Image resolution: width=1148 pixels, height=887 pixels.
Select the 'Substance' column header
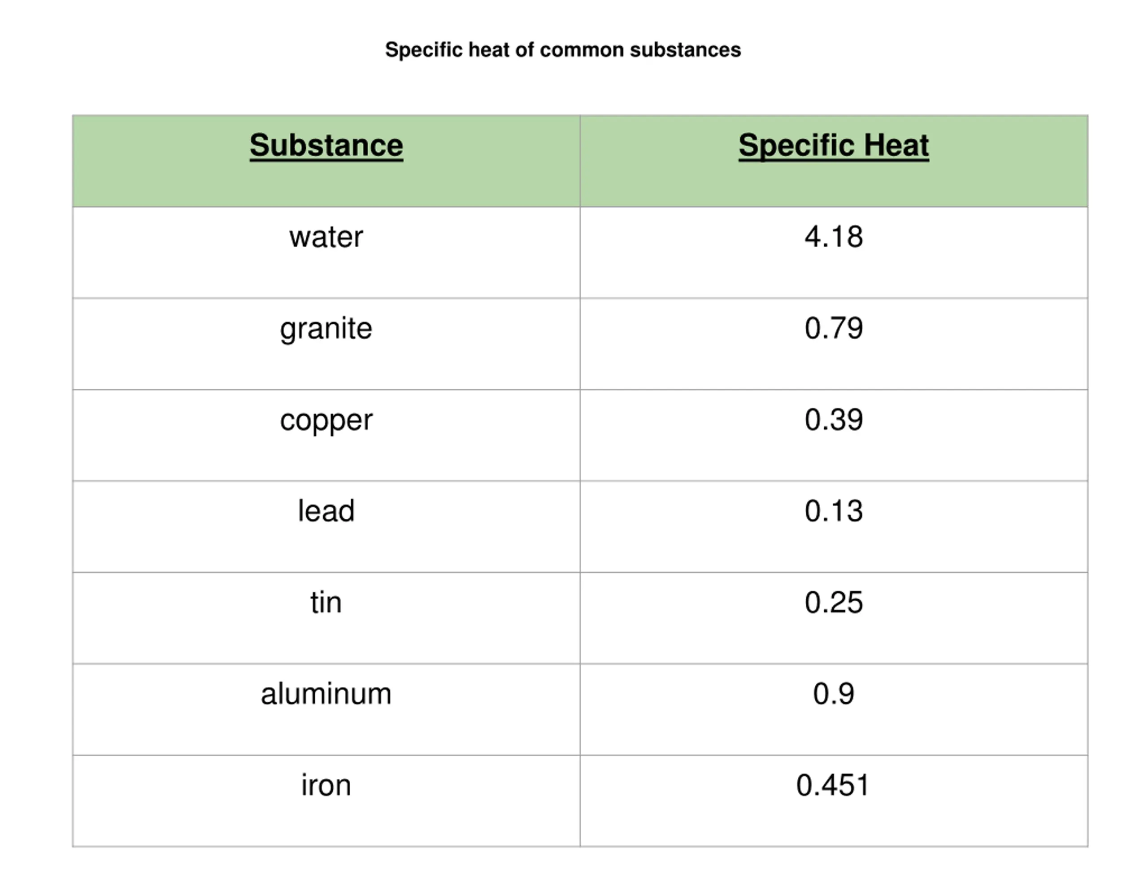click(326, 161)
